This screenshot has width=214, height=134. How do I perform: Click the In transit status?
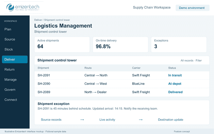click(x=175, y=75)
